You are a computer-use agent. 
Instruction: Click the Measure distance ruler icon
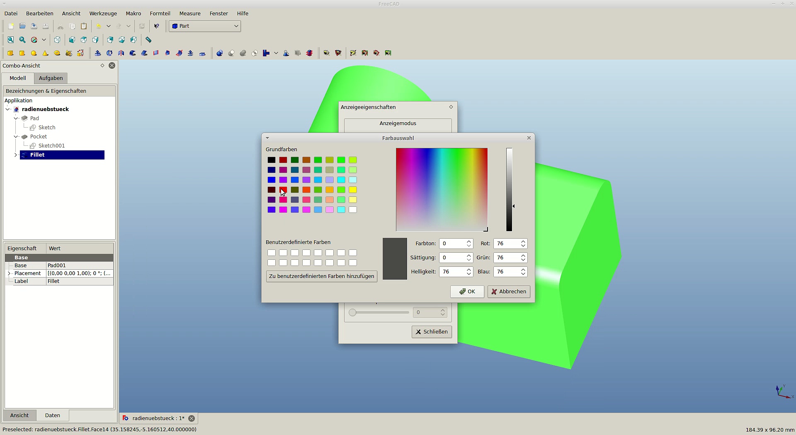pos(148,40)
